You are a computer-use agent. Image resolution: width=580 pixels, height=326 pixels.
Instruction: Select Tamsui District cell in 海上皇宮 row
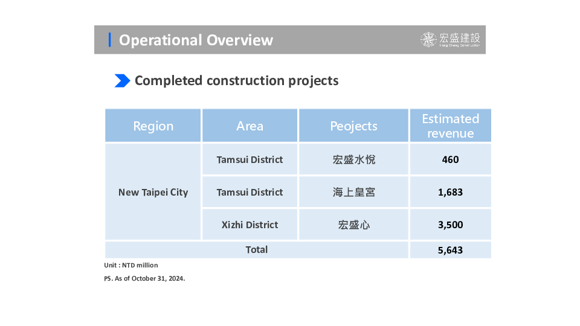tap(250, 192)
